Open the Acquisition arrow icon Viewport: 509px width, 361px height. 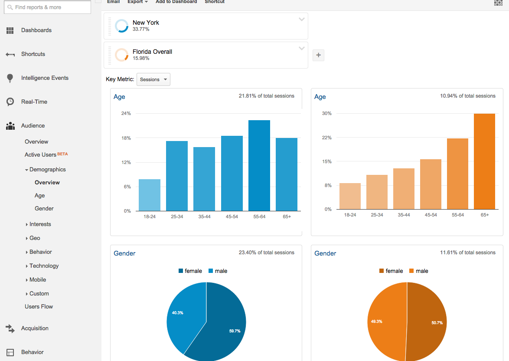click(x=10, y=328)
